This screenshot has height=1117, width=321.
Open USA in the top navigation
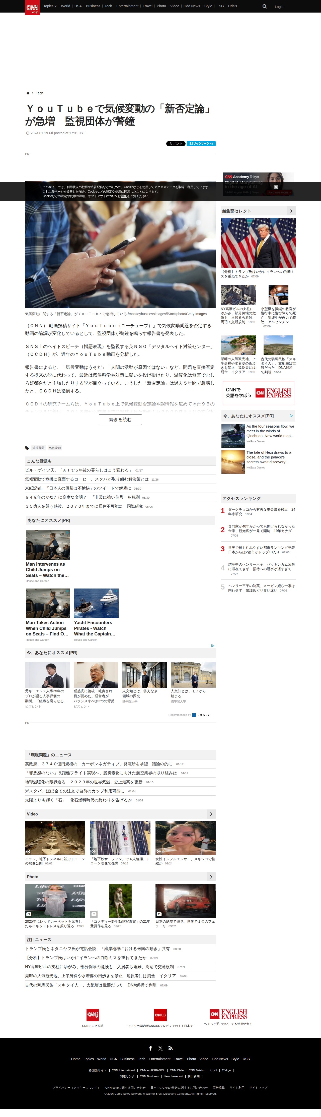[x=78, y=6]
